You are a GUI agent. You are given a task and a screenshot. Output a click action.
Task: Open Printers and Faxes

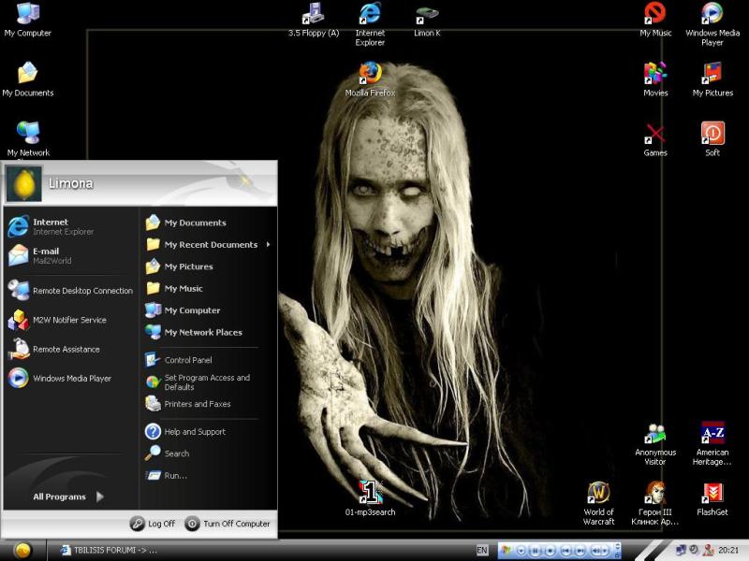point(208,404)
